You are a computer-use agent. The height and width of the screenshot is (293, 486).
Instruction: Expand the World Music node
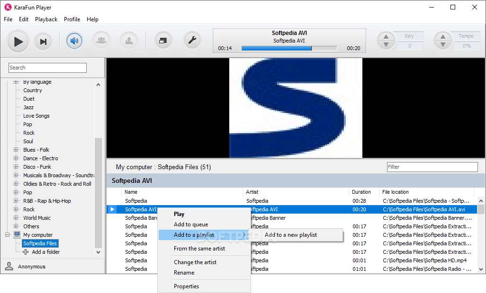(x=16, y=217)
